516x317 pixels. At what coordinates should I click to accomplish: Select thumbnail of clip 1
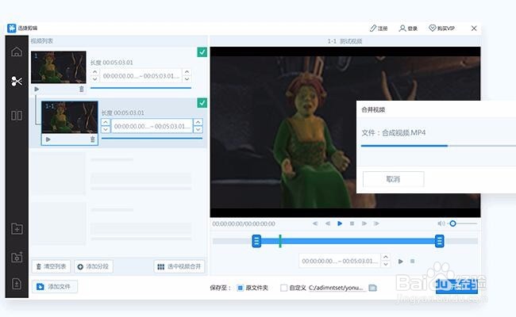[x=59, y=67]
